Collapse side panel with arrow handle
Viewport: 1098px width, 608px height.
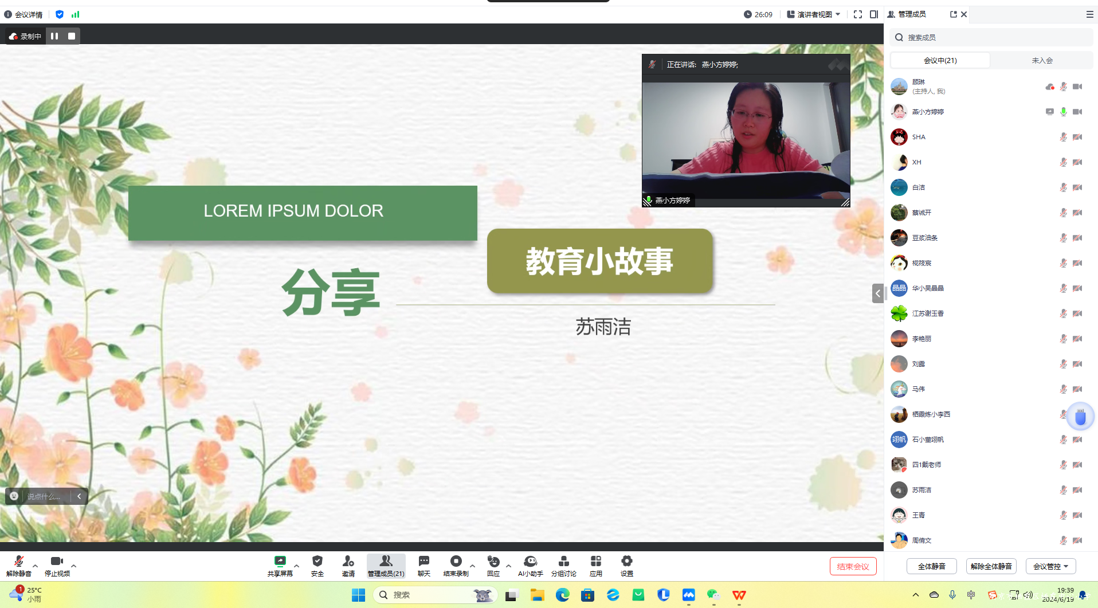(x=877, y=293)
